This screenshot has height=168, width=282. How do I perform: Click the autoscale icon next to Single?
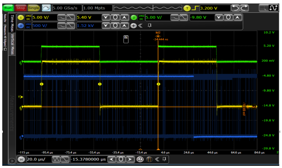[x=46, y=8]
